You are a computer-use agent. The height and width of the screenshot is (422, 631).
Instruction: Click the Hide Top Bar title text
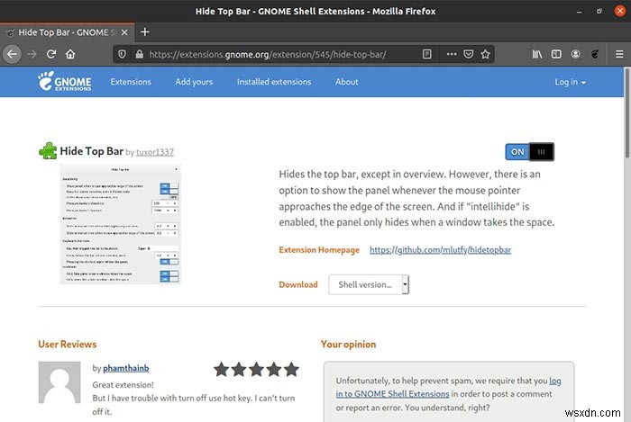[x=91, y=151]
